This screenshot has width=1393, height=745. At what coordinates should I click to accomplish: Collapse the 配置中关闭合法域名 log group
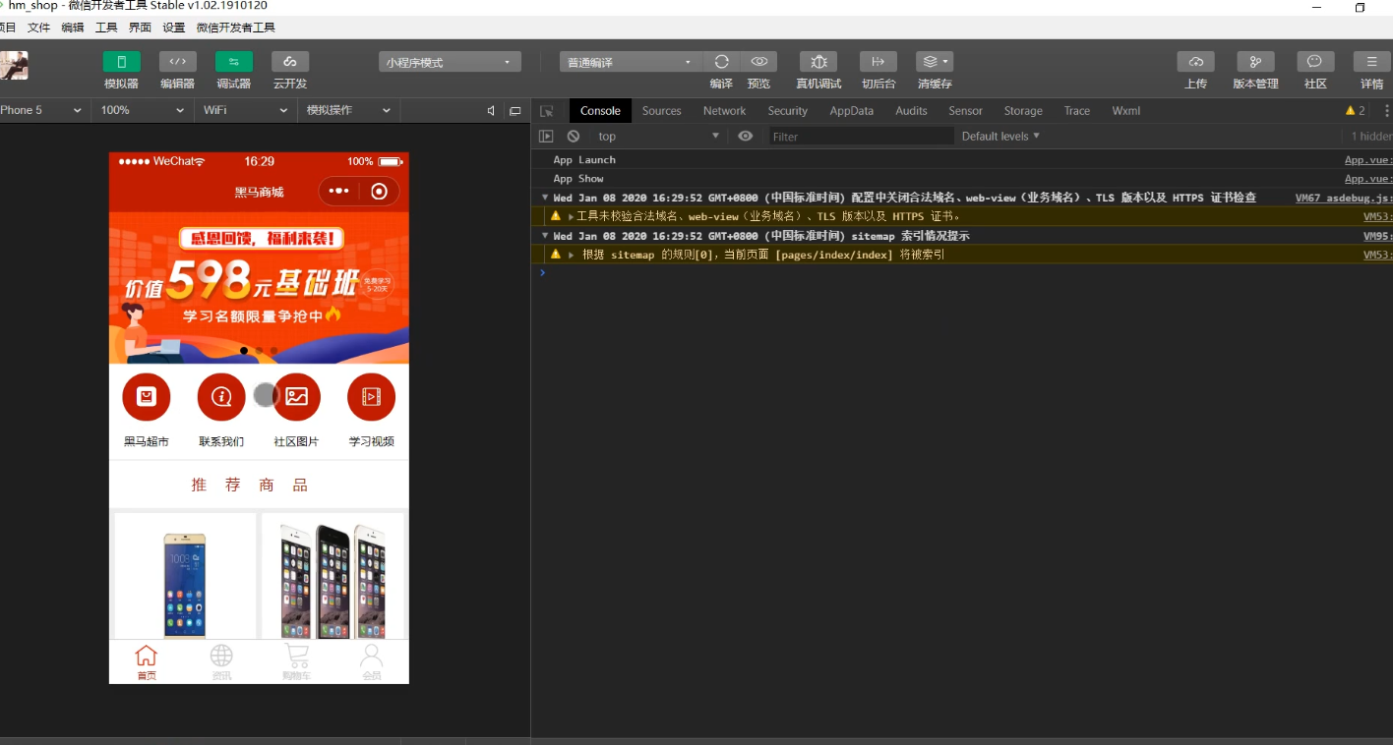pos(546,198)
